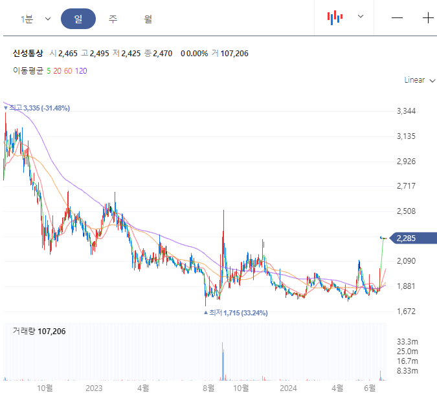Image resolution: width=437 pixels, height=402 pixels.
Task: Click the 2,090 price axis label
Action: (406, 261)
